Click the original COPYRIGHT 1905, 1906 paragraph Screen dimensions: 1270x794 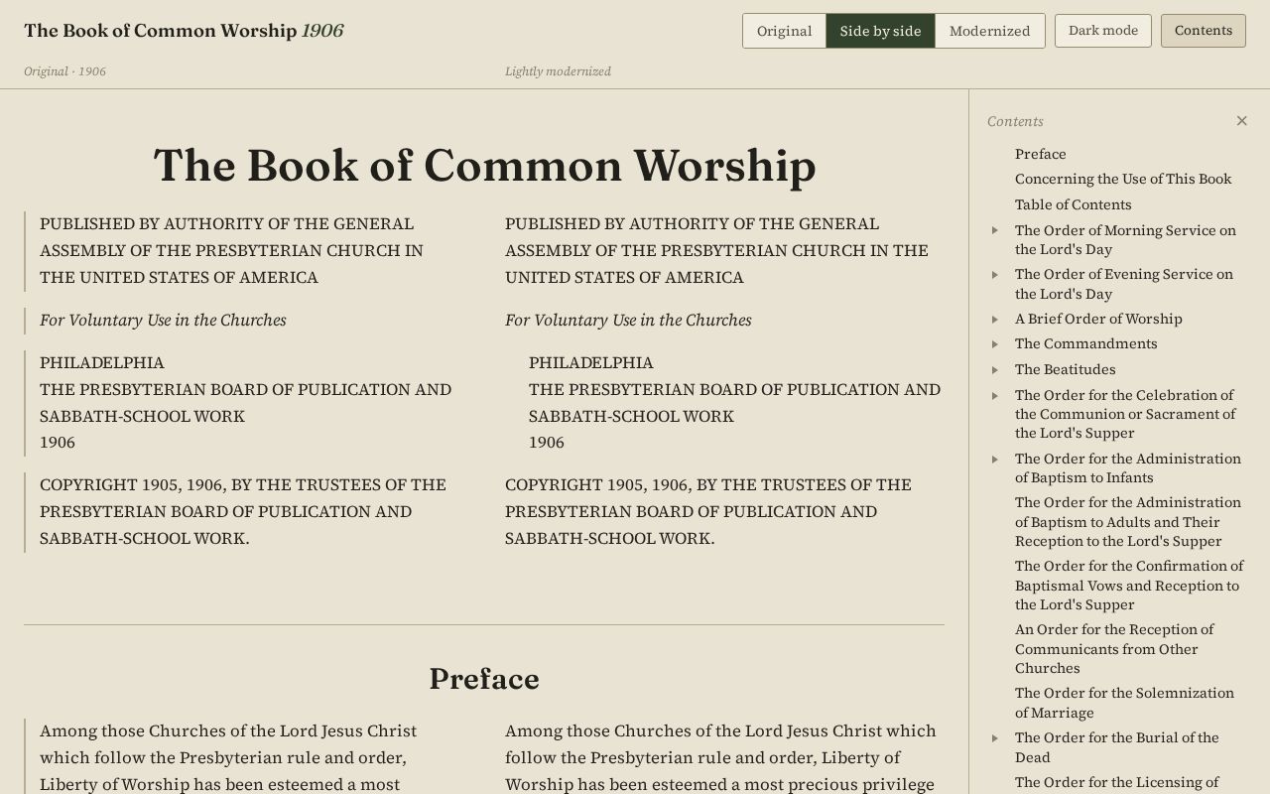(x=243, y=511)
